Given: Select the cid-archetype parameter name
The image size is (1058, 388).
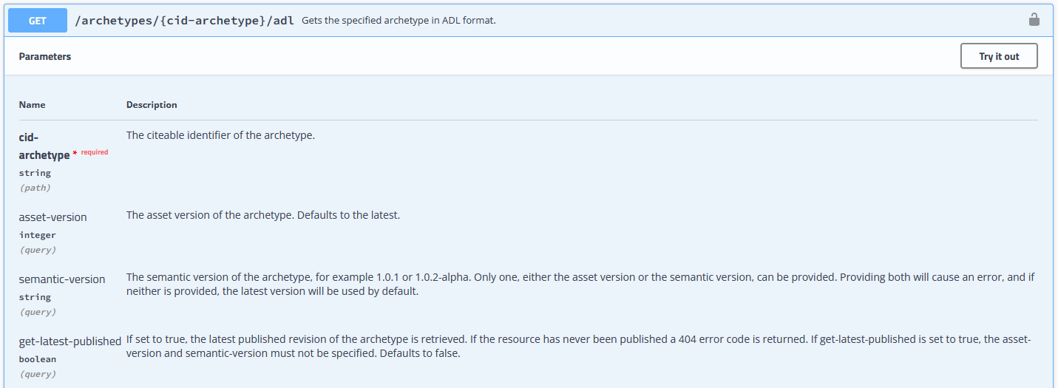Looking at the screenshot, I should click(x=44, y=146).
